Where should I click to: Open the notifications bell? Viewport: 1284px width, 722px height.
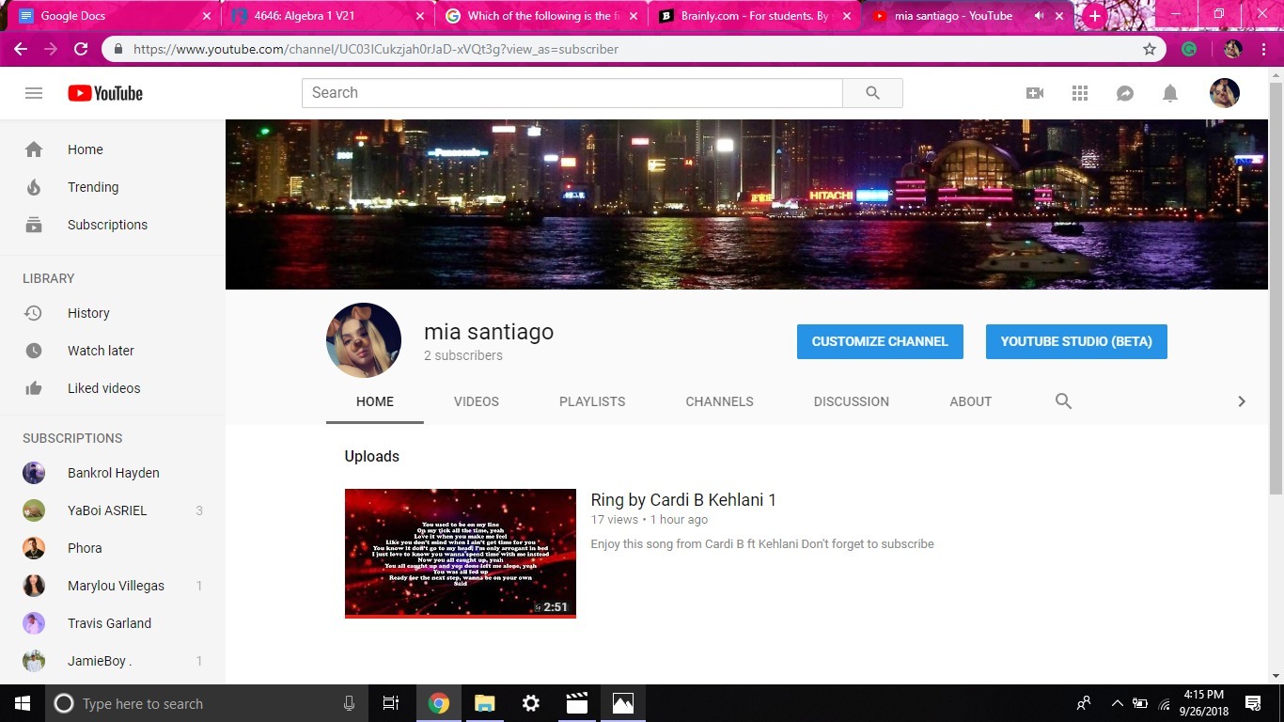1170,93
